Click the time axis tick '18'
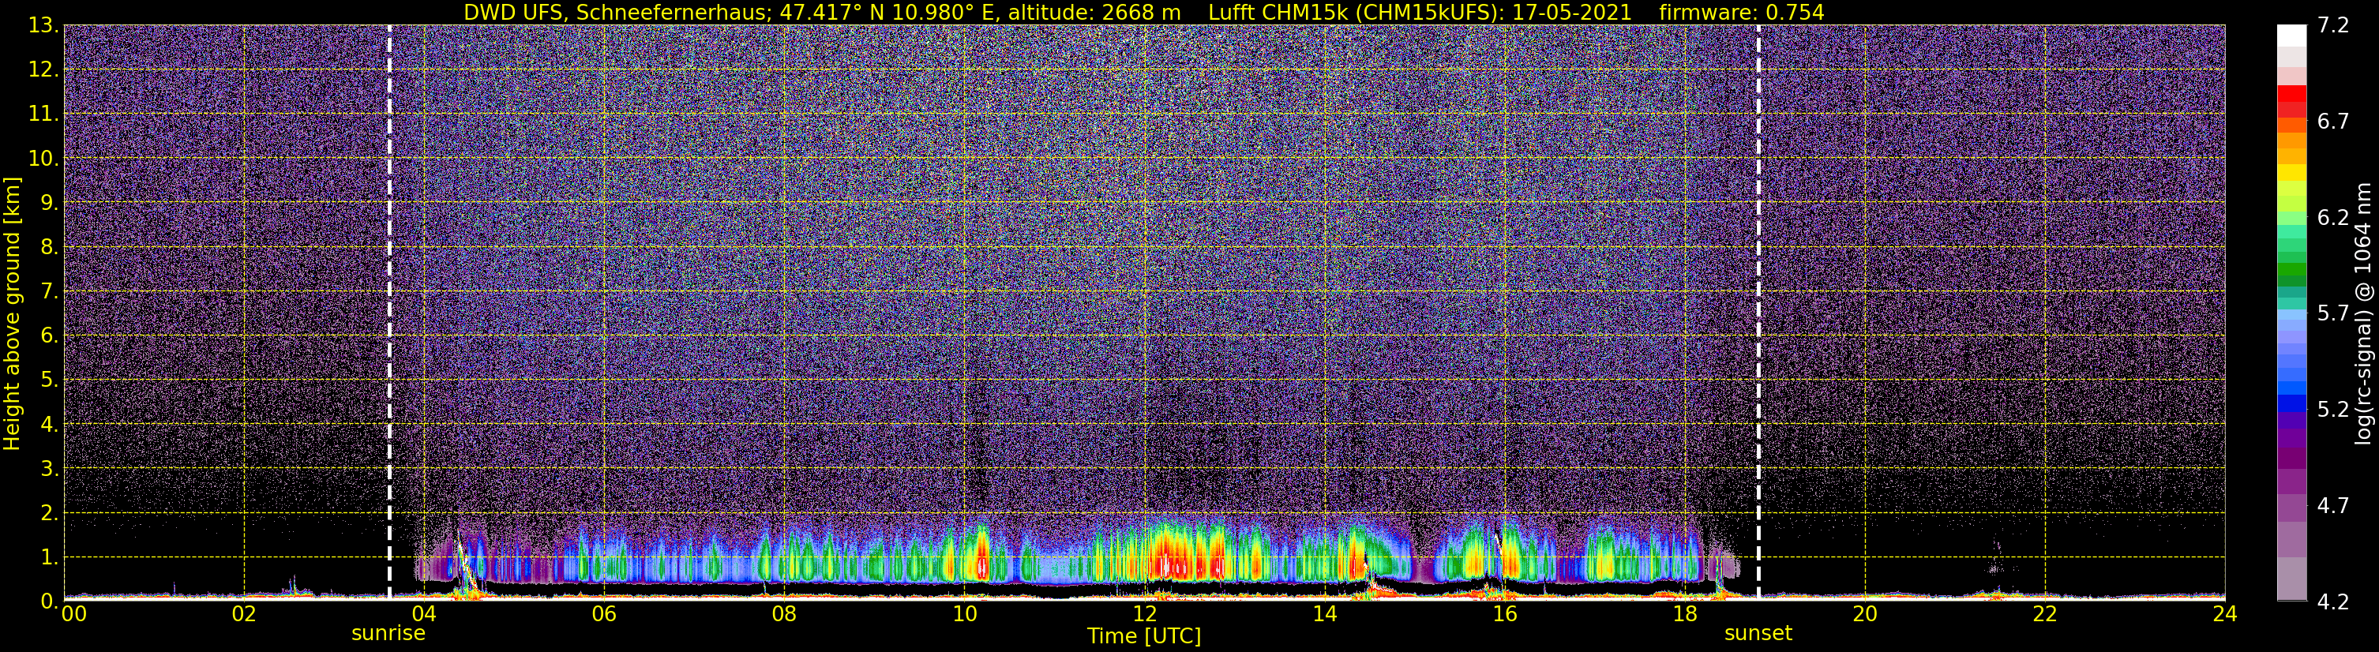 (x=1684, y=615)
